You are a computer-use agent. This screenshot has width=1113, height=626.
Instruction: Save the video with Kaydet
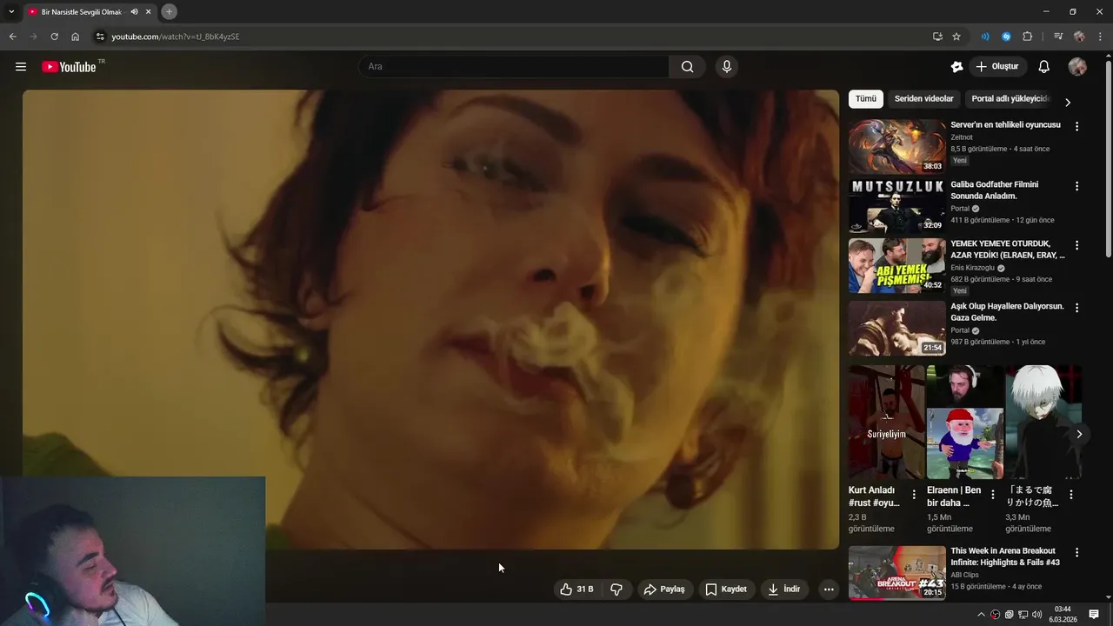point(726,589)
